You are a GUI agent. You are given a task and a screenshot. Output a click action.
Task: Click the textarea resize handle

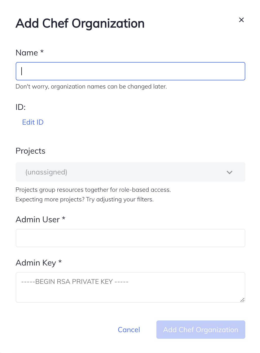(243, 300)
